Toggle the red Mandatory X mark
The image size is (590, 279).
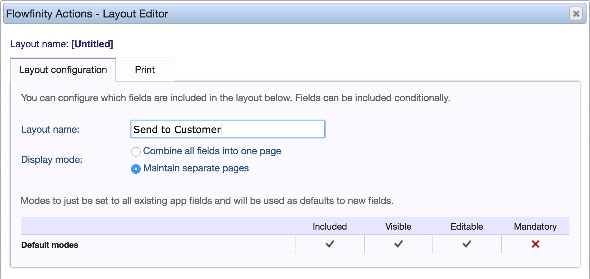(x=535, y=244)
